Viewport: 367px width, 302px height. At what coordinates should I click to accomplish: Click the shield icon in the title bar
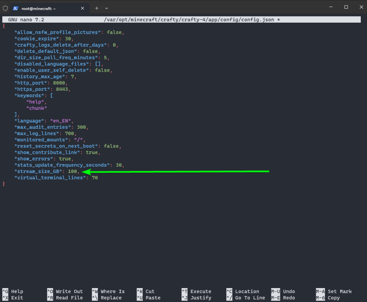click(x=5, y=8)
